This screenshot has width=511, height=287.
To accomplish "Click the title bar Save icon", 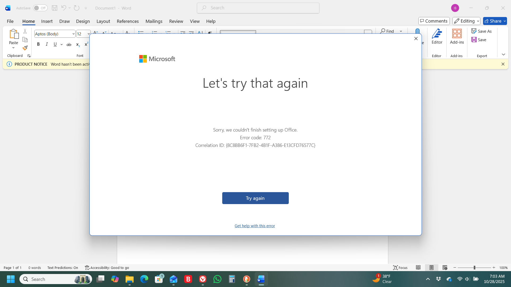I will pyautogui.click(x=55, y=8).
